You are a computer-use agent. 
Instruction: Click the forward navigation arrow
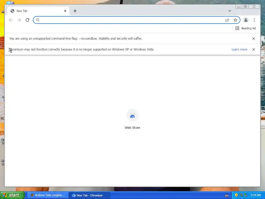[19, 20]
